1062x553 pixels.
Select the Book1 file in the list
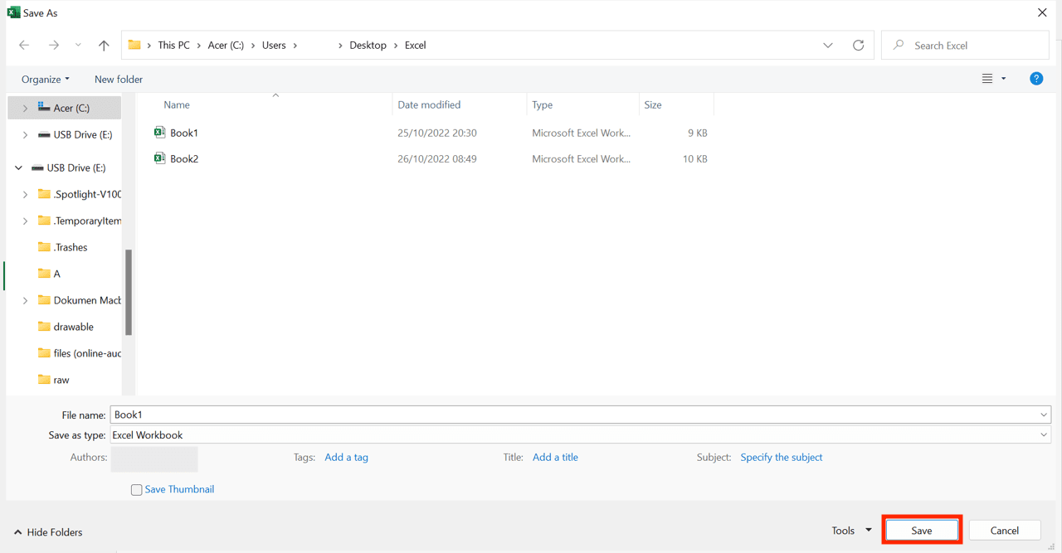[x=184, y=133]
